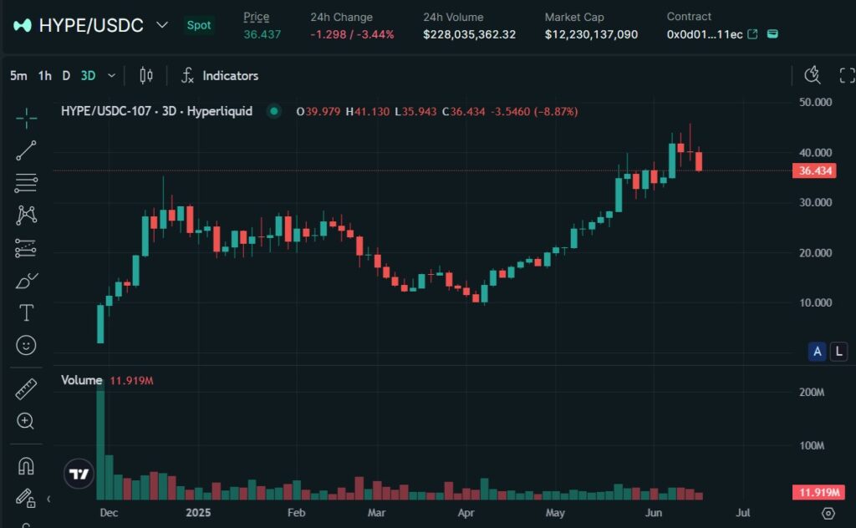Activate the ruler measure tool
856x528 pixels.
tap(26, 389)
